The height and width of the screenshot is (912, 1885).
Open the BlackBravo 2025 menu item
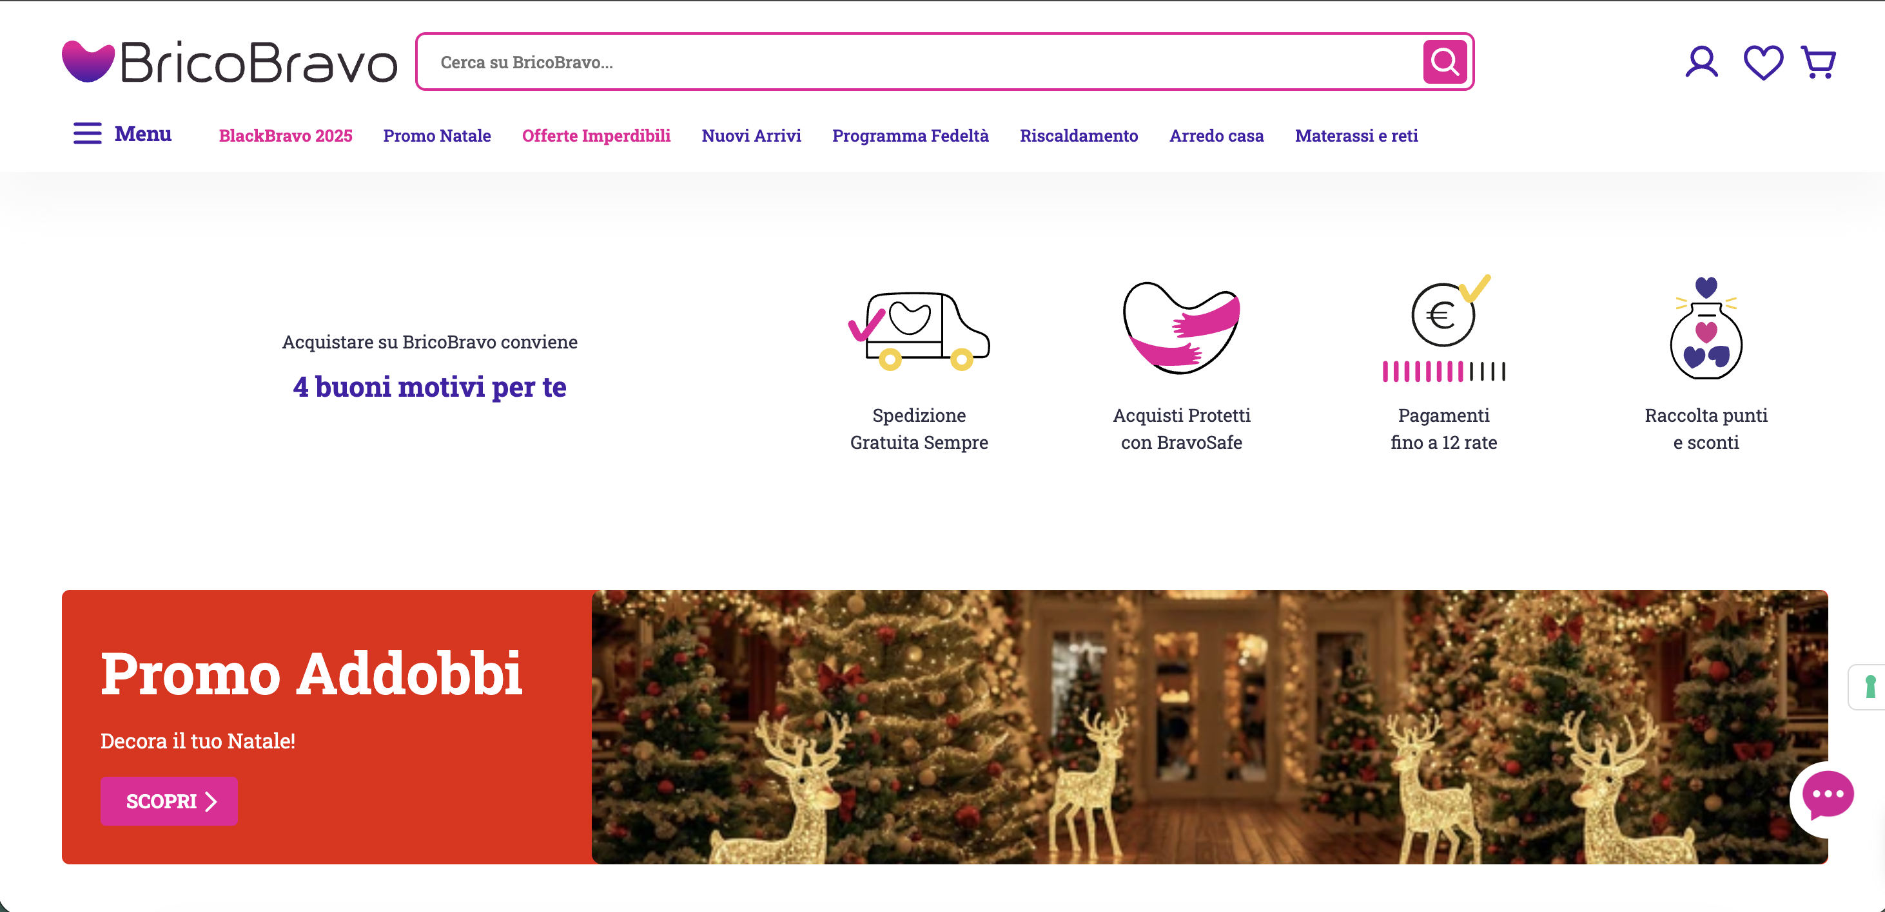(286, 135)
